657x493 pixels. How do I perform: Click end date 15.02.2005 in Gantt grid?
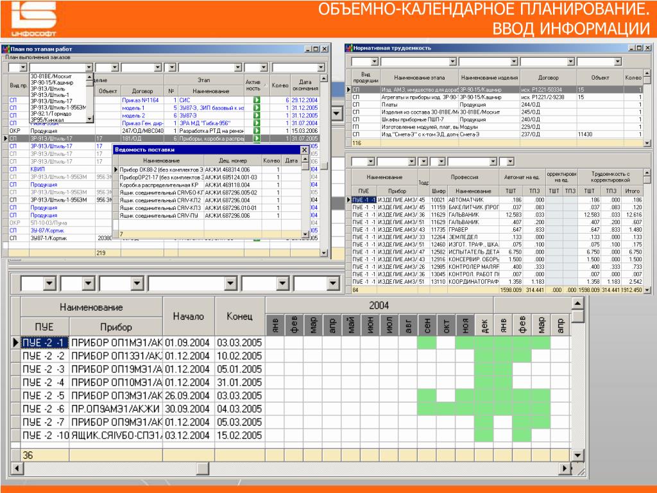[x=240, y=435]
